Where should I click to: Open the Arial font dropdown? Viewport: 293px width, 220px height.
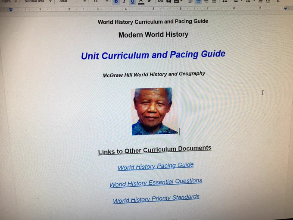72,1
